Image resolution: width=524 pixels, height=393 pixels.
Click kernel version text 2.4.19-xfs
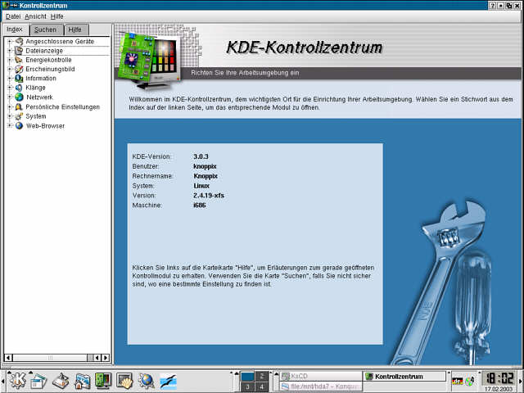(x=209, y=196)
